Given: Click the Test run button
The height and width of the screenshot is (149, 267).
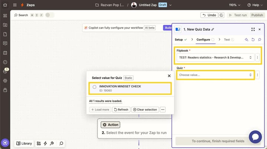Looking at the screenshot, I should 238,15.
